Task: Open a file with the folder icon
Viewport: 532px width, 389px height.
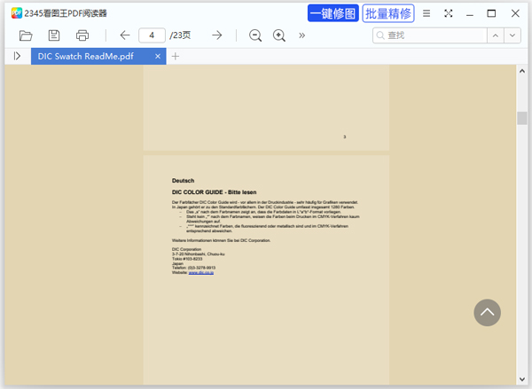Action: [26, 35]
